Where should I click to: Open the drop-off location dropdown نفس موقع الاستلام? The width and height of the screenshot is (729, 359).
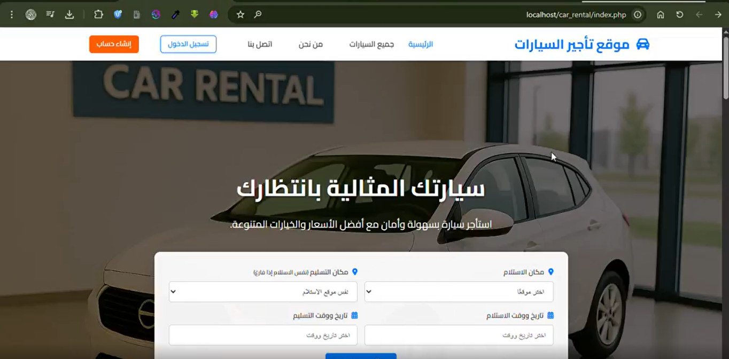coord(263,292)
